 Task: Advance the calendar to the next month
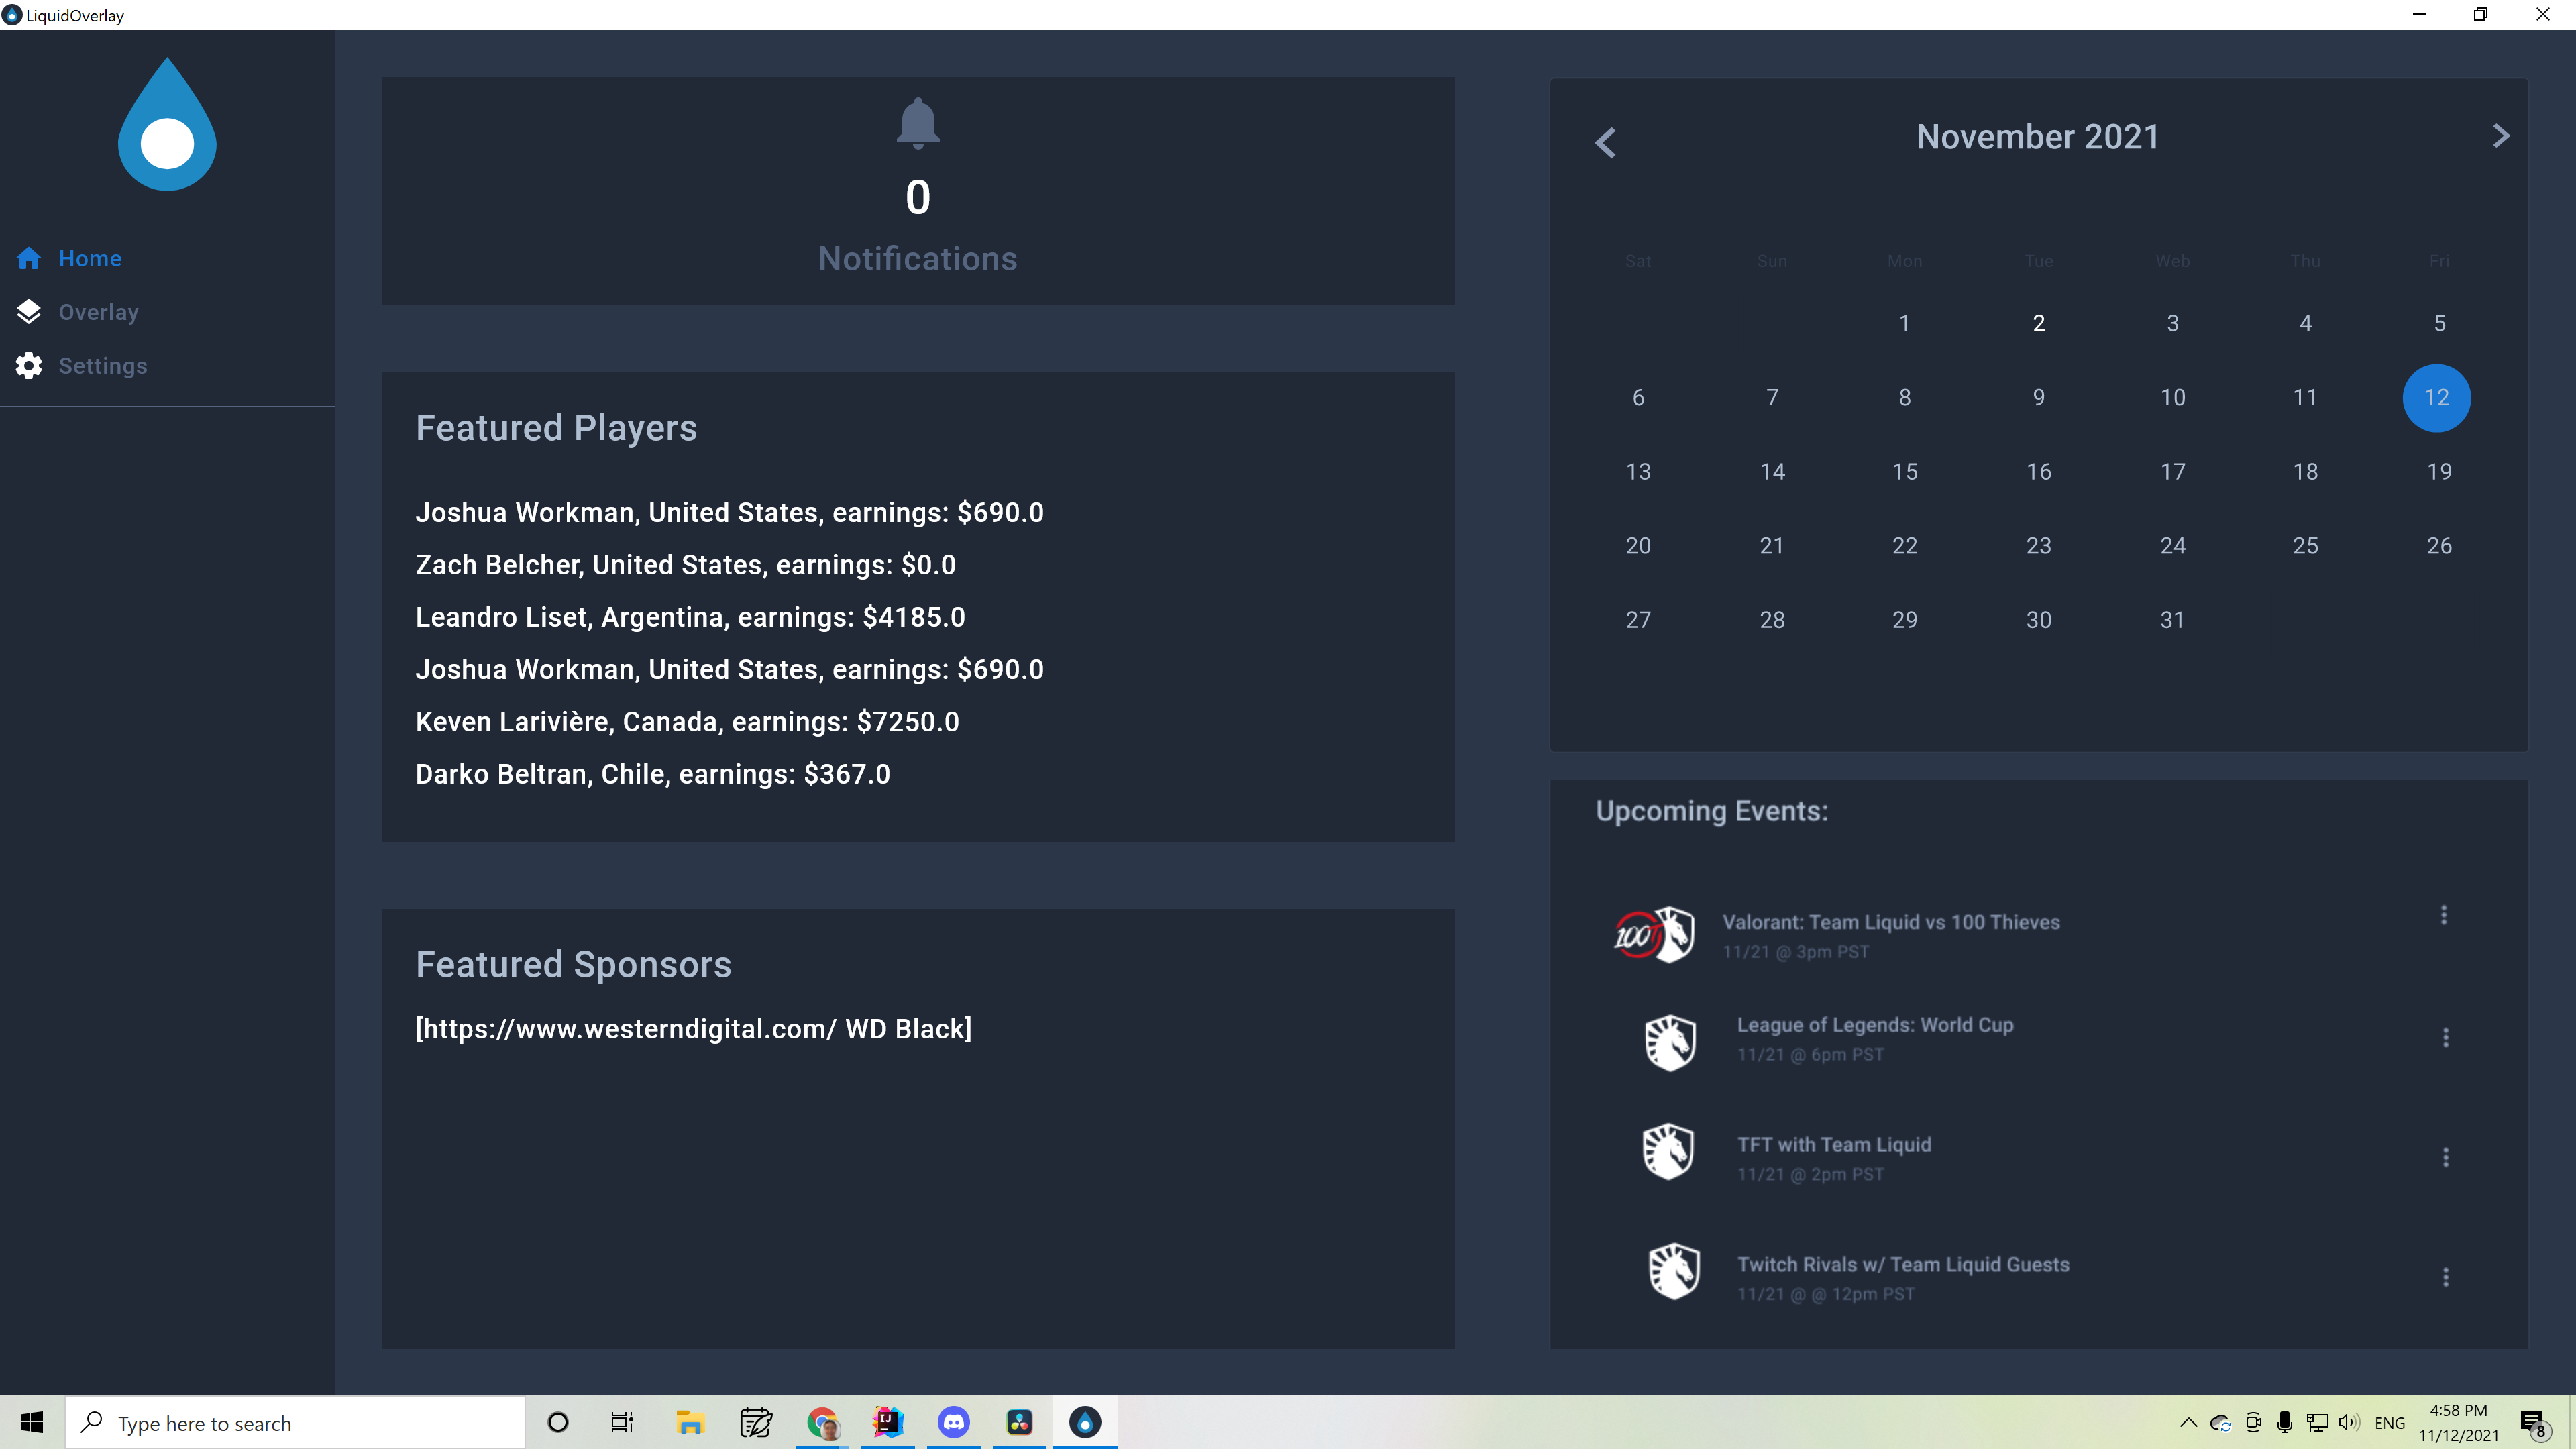(2500, 136)
